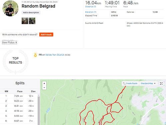The width and height of the screenshot is (166, 125).
Task: Select the kilometer 5 split row
Action: [x=19, y=116]
